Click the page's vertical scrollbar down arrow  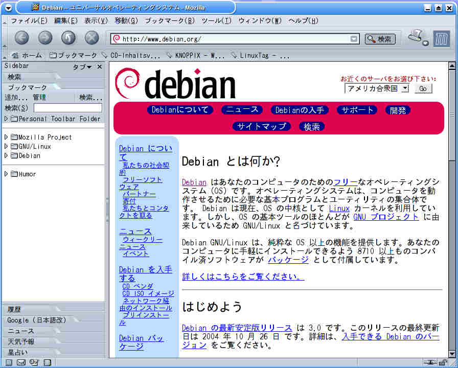pos(451,354)
